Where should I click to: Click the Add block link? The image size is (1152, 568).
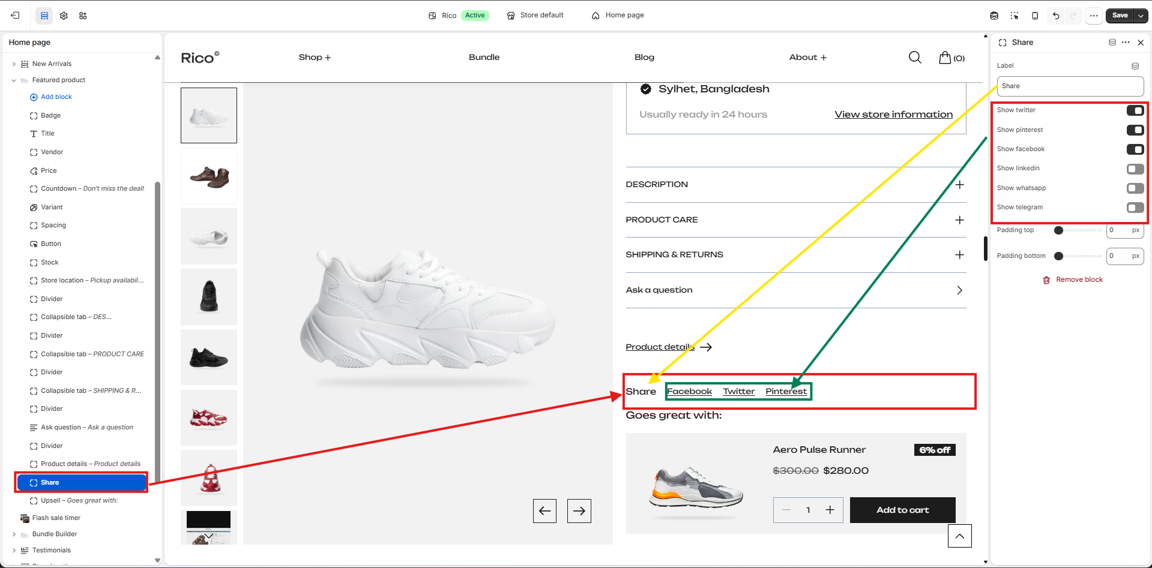pyautogui.click(x=51, y=97)
